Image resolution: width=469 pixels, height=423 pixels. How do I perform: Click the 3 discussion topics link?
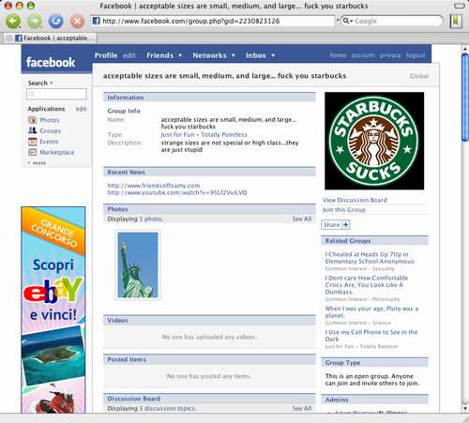click(167, 408)
